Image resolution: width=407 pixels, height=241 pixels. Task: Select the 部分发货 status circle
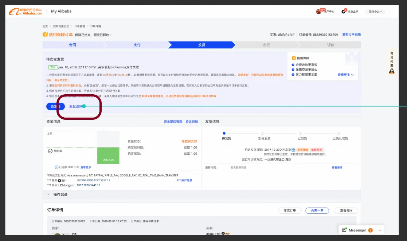[262, 133]
